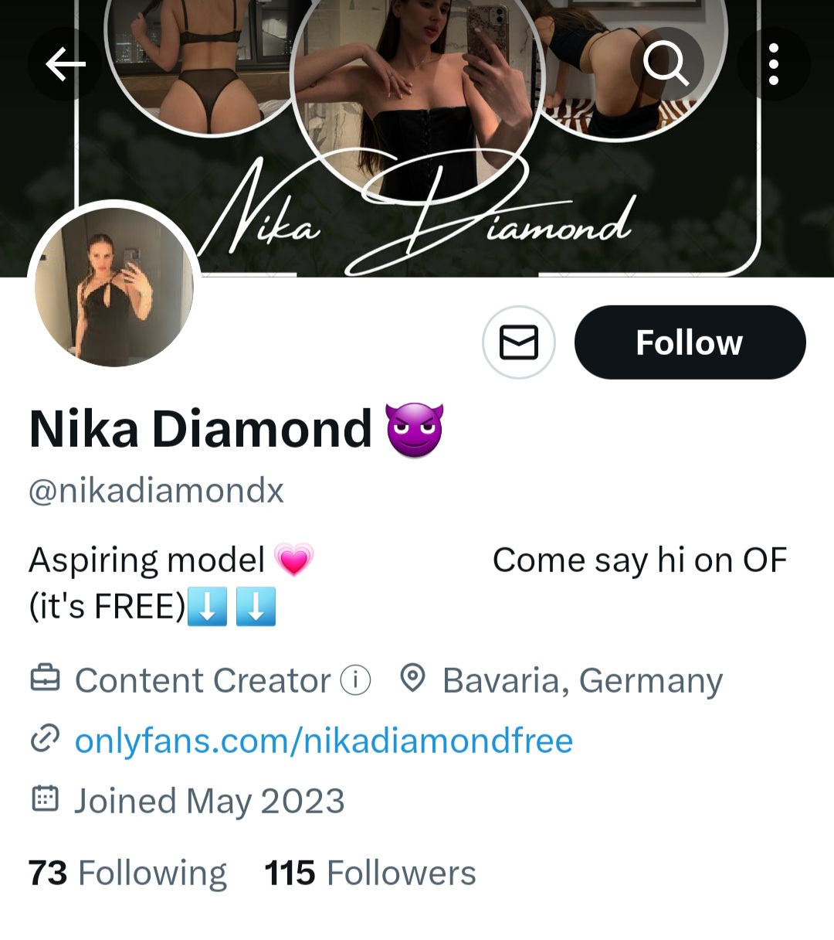Follow the Nika Diamond account

[x=690, y=342]
